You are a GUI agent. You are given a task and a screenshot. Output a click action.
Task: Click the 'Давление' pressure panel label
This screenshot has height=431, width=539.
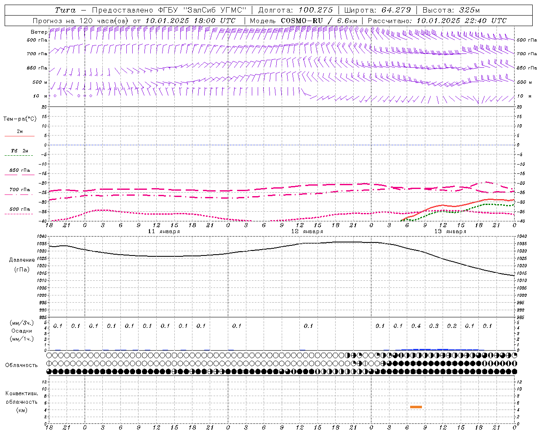[x=22, y=260]
